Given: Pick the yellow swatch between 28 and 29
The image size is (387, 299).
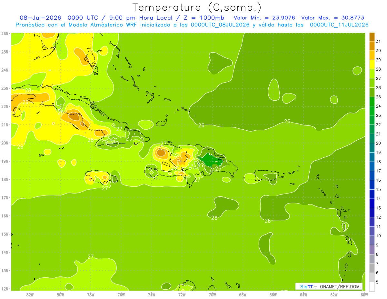Looking at the screenshot, I should click(x=372, y=65).
